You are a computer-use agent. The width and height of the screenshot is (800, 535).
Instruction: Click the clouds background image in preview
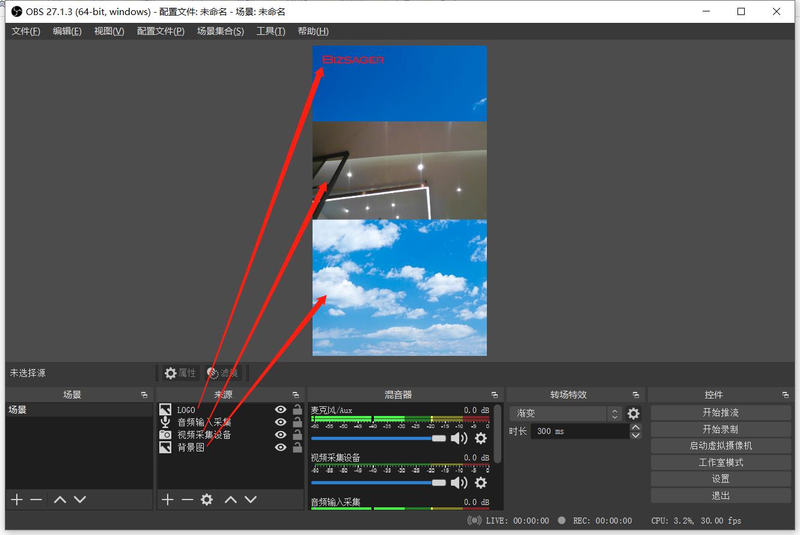point(400,287)
